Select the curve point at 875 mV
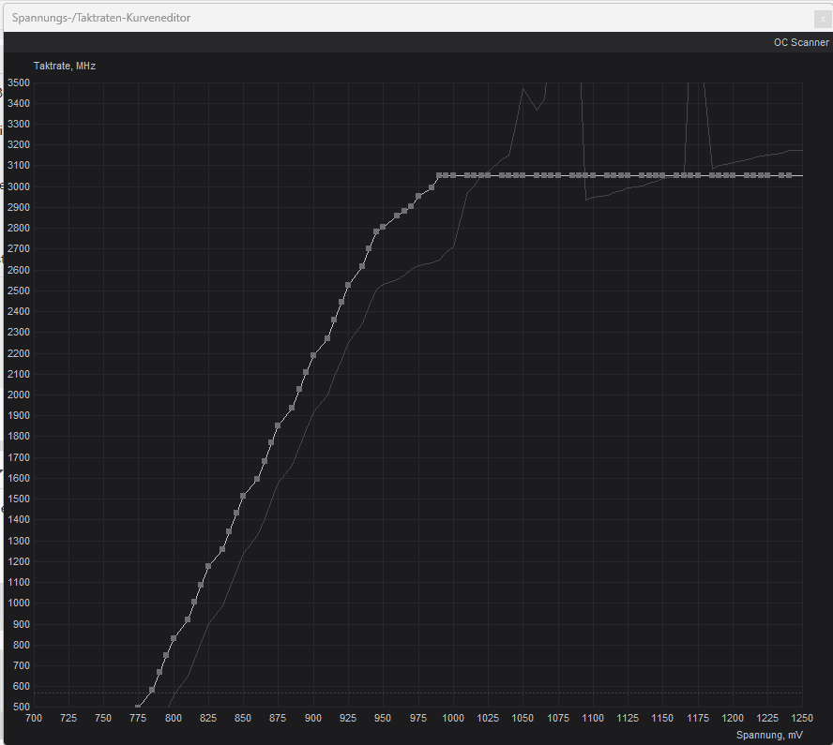 [278, 425]
